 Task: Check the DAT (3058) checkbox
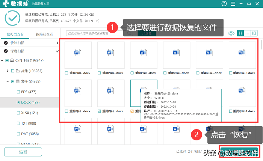click(18, 134)
